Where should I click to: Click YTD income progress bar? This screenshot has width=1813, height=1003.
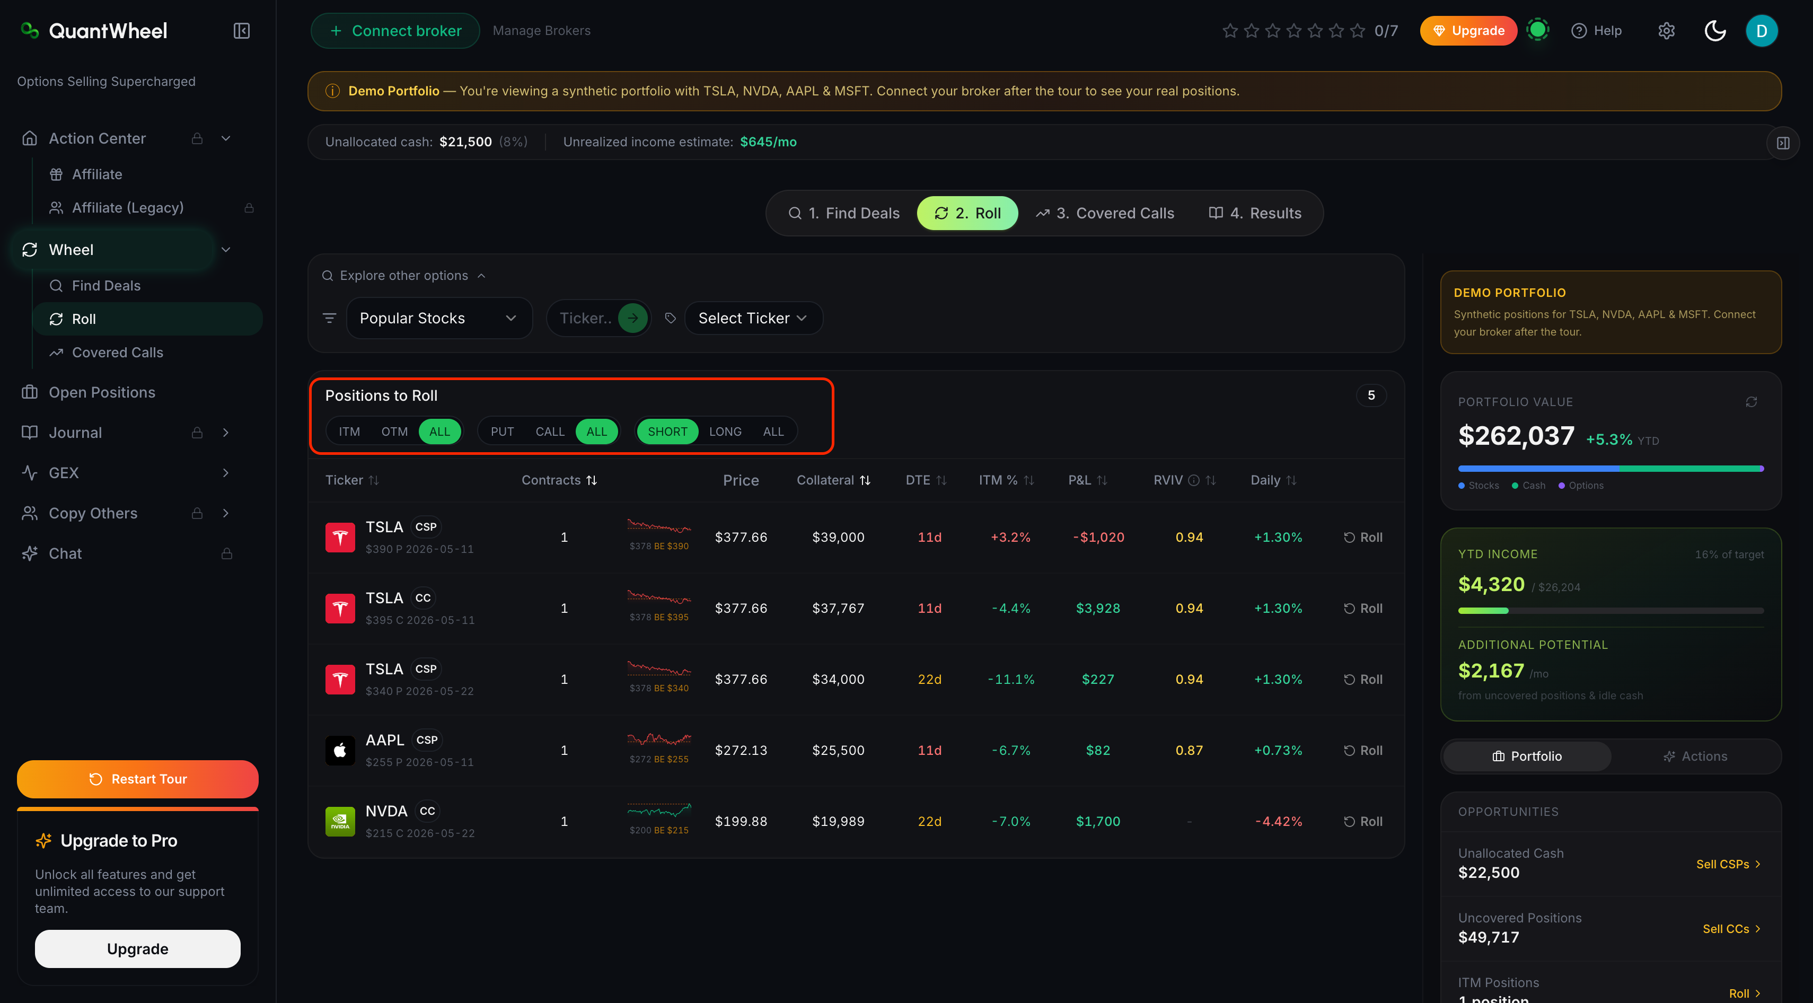coord(1610,611)
